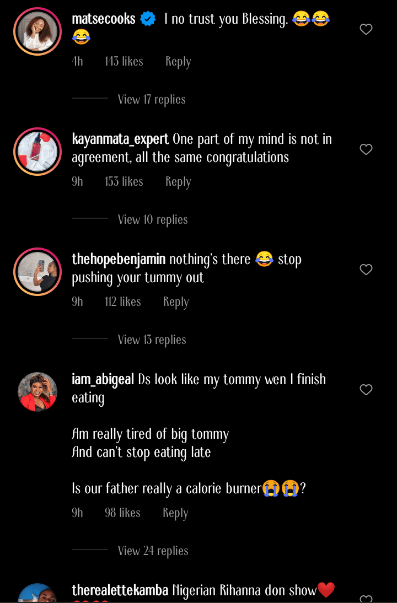Open kayanmata_expert profile picture
Viewport: 397px width, 603px height.
37,152
